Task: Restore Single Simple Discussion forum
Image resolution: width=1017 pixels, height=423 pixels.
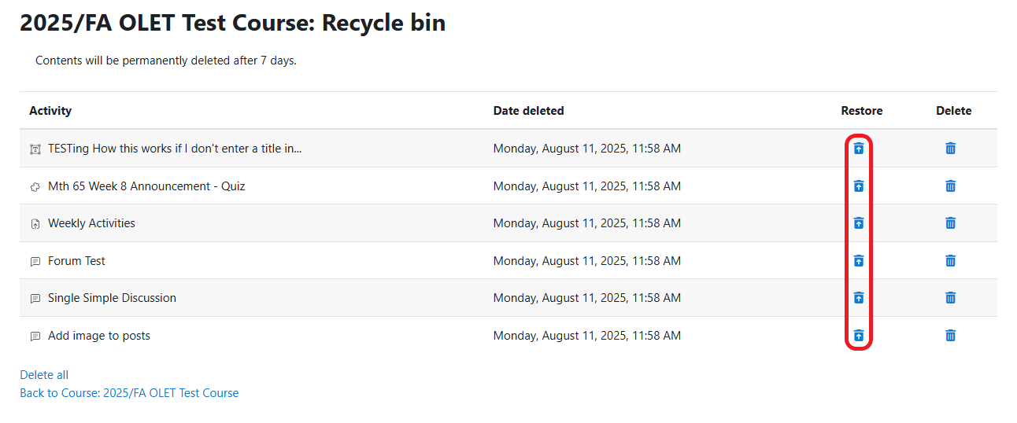Action: click(x=859, y=297)
